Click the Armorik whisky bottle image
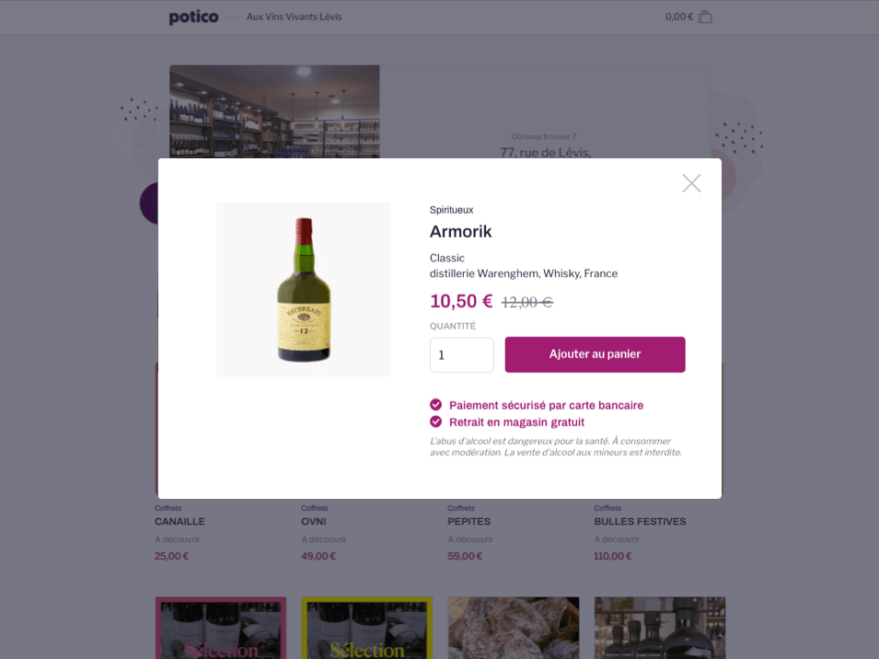879x659 pixels. tap(303, 289)
